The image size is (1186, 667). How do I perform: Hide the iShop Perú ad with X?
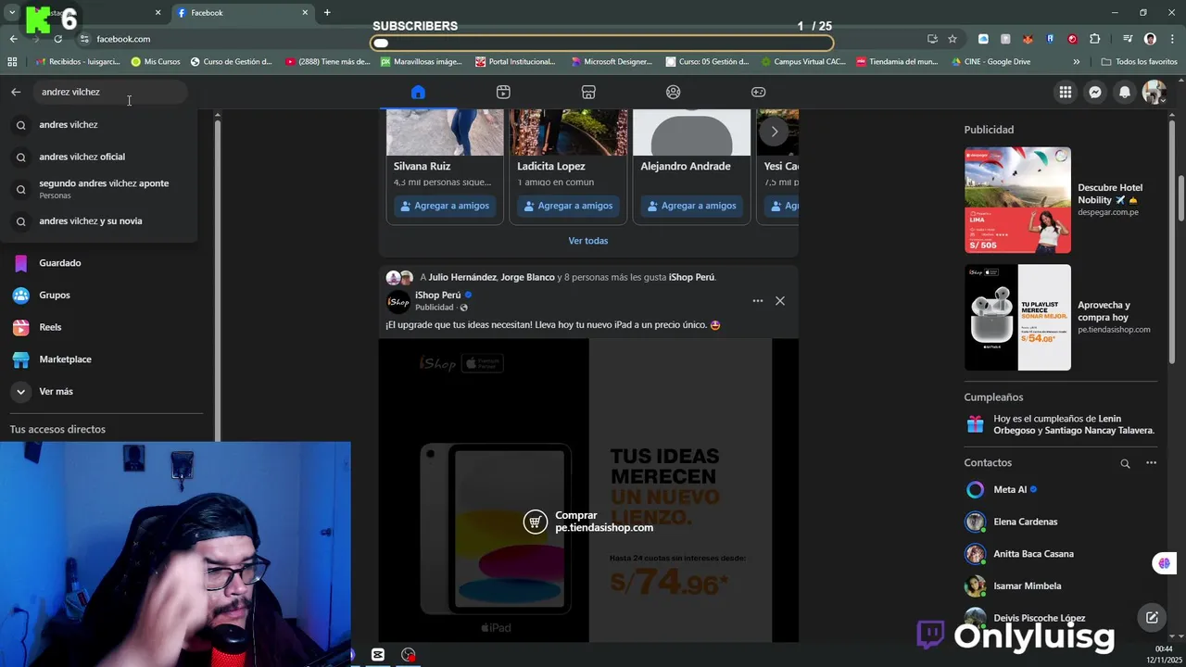(x=780, y=301)
